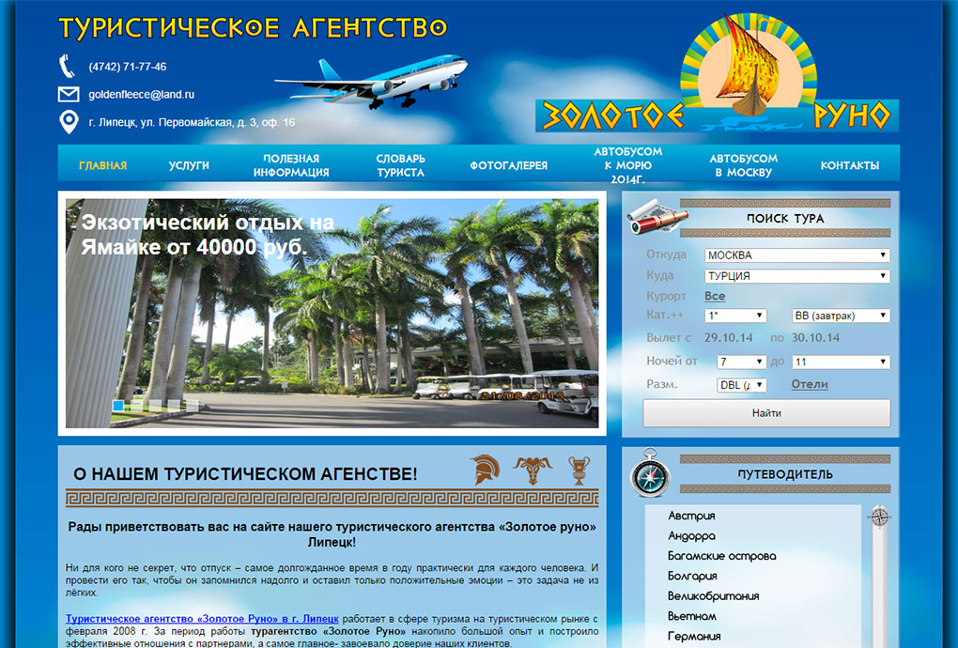Viewport: 958px width, 648px height.
Task: Open the meal type dropdown BB (завтрак)
Action: point(841,316)
